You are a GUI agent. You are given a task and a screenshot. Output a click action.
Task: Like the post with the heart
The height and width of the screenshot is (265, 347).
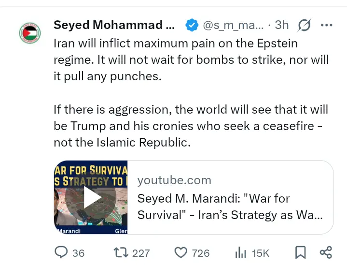(180, 252)
